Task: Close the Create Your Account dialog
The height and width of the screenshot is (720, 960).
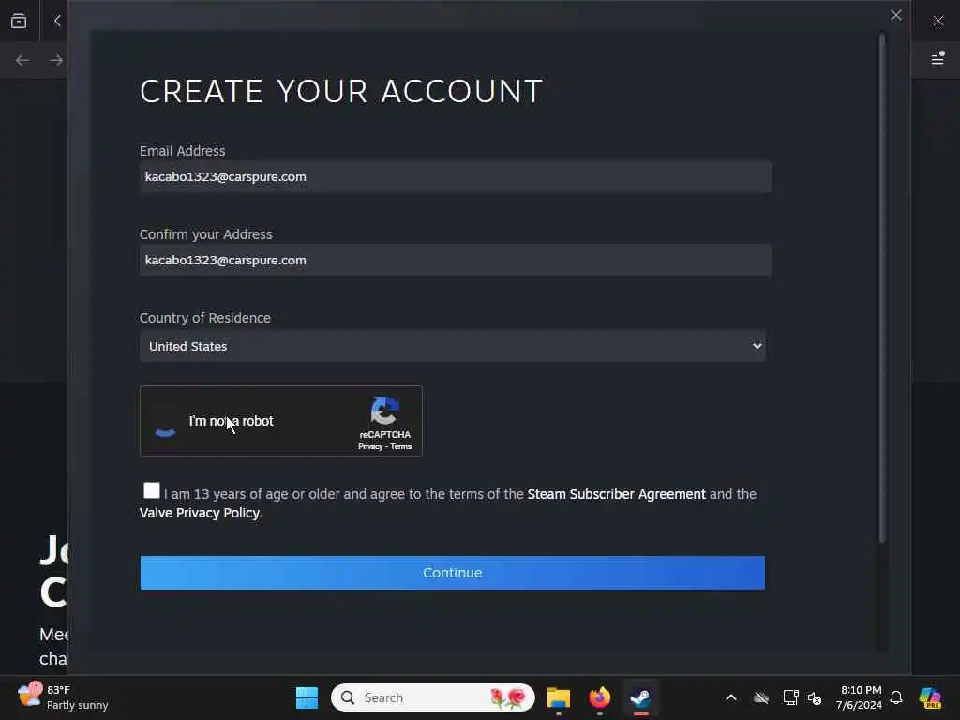Action: point(895,15)
